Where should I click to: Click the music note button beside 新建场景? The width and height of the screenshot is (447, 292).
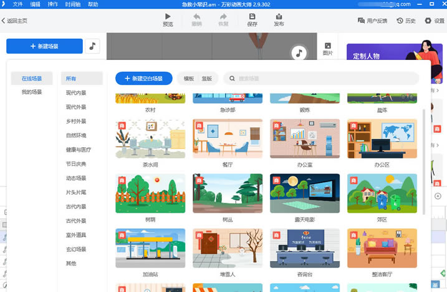pyautogui.click(x=92, y=46)
